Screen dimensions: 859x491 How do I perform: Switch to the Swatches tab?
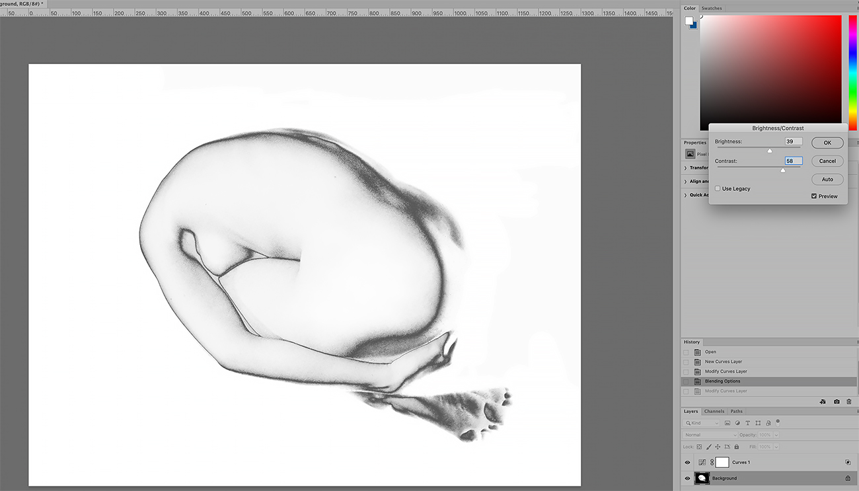point(712,9)
